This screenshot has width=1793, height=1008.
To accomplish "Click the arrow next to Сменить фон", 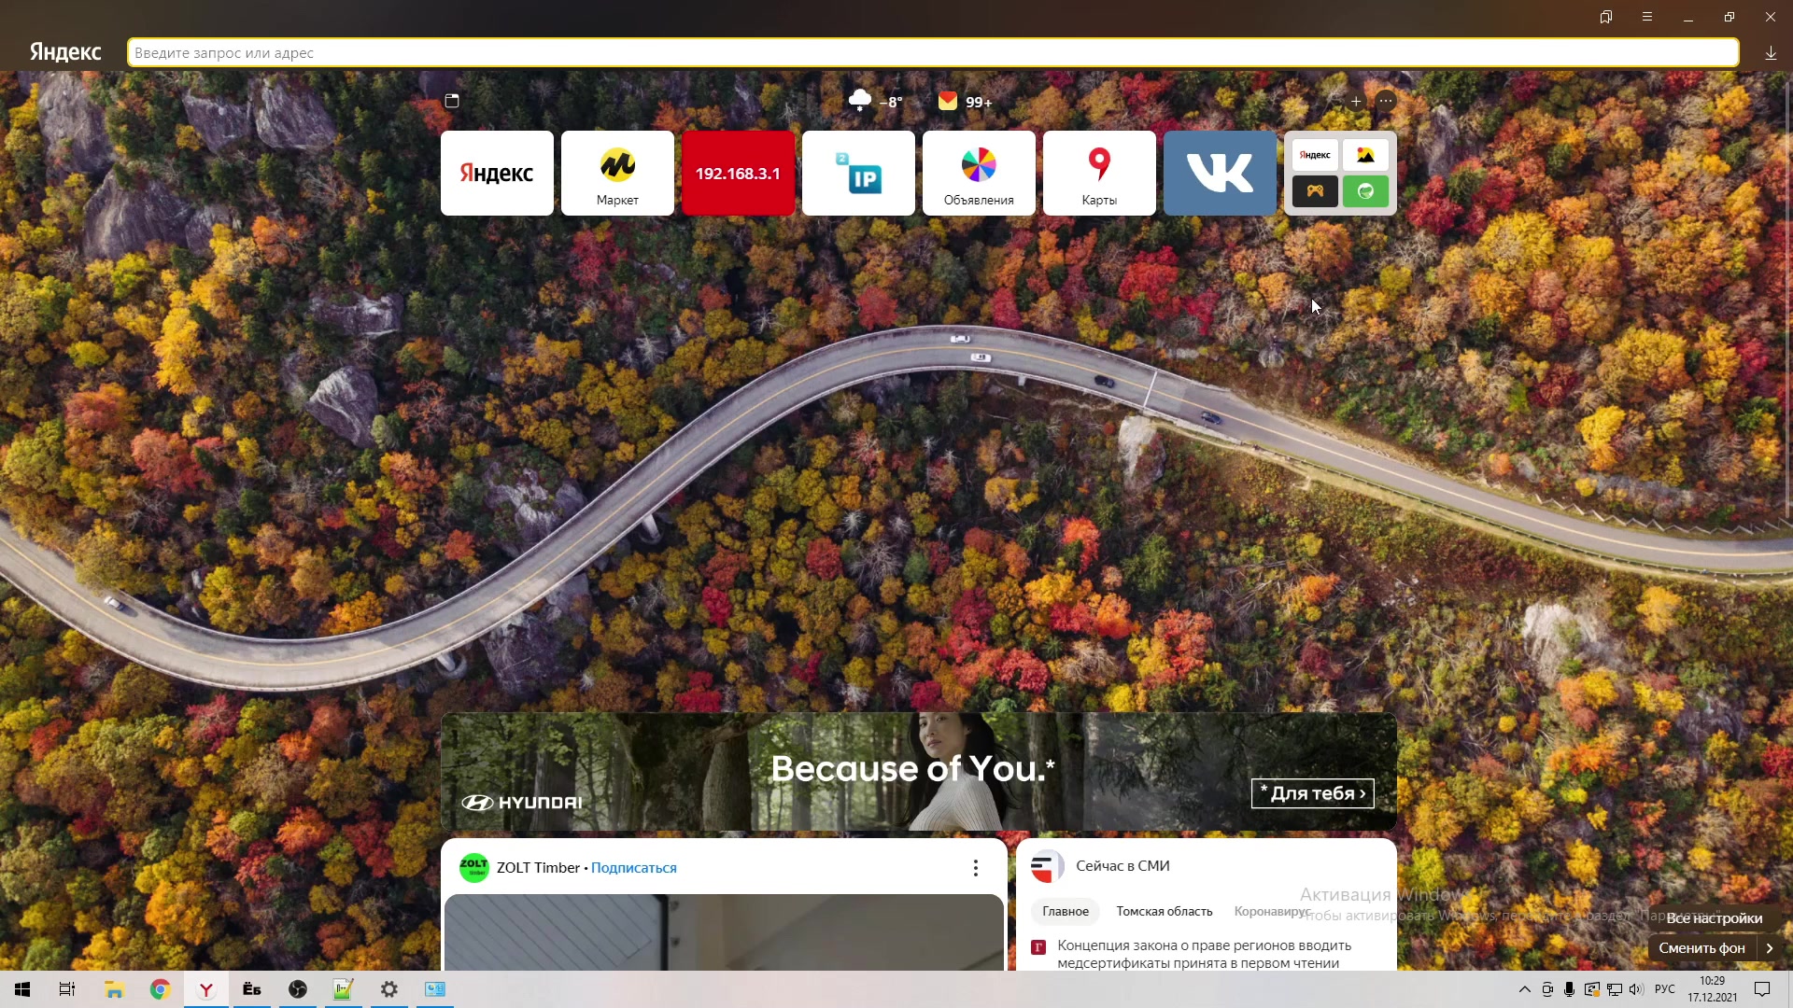I will coord(1770,948).
